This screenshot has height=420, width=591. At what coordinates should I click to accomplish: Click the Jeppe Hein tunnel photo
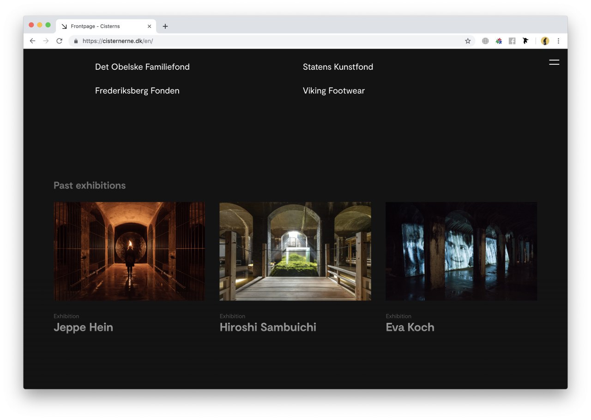[129, 251]
